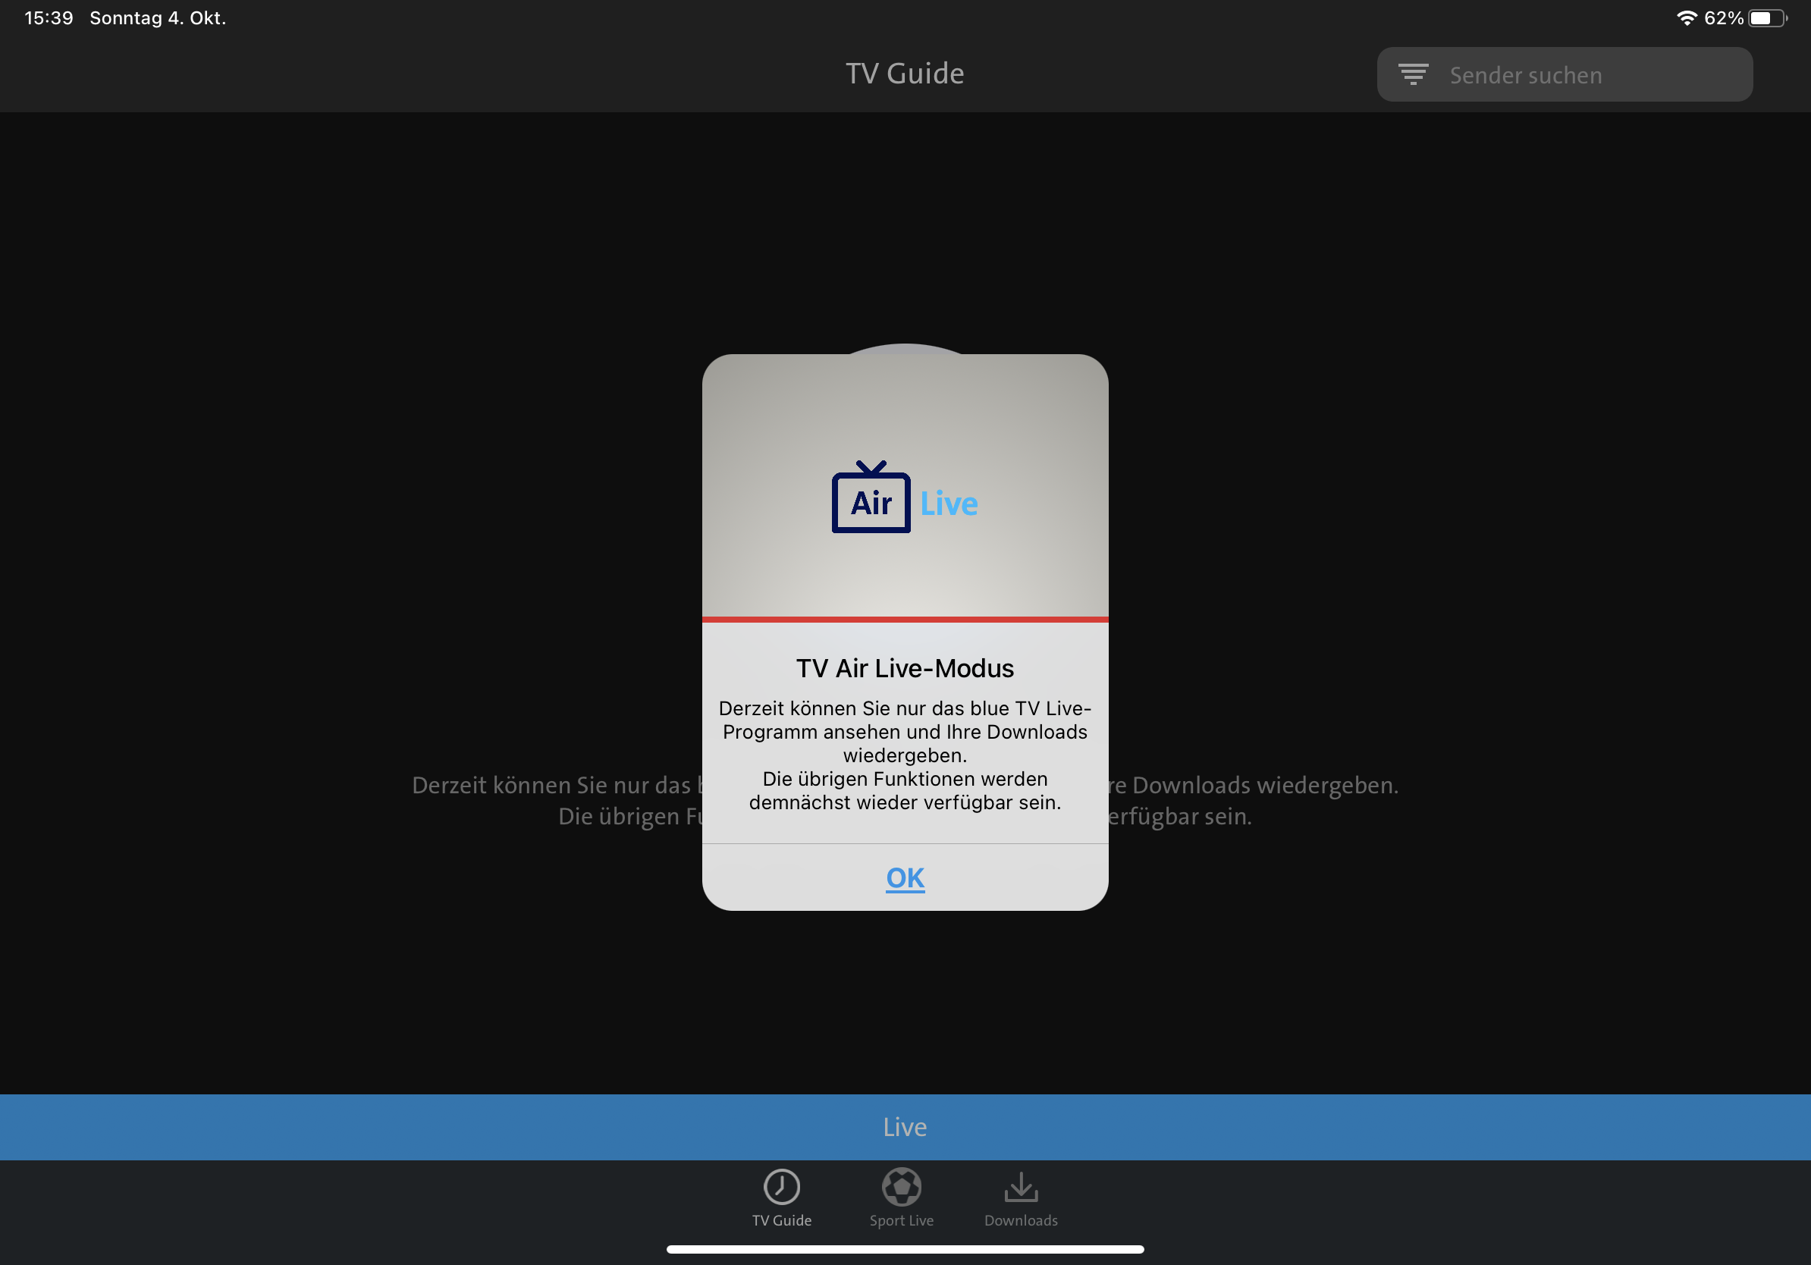Click the Air TV logo icon in dialog

[x=871, y=499]
